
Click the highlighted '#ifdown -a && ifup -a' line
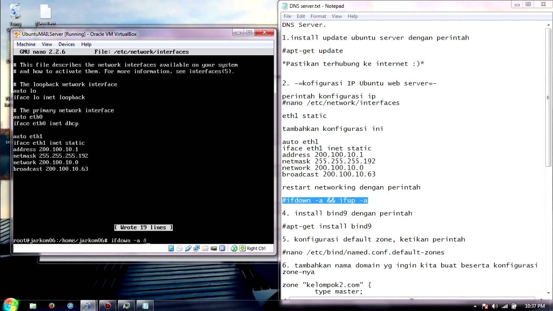325,200
